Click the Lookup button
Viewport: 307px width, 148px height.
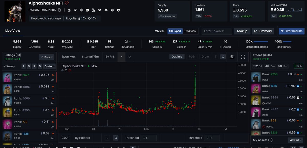(x=242, y=31)
